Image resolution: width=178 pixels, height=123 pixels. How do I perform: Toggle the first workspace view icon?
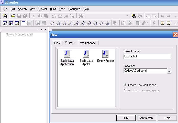coord(5,23)
